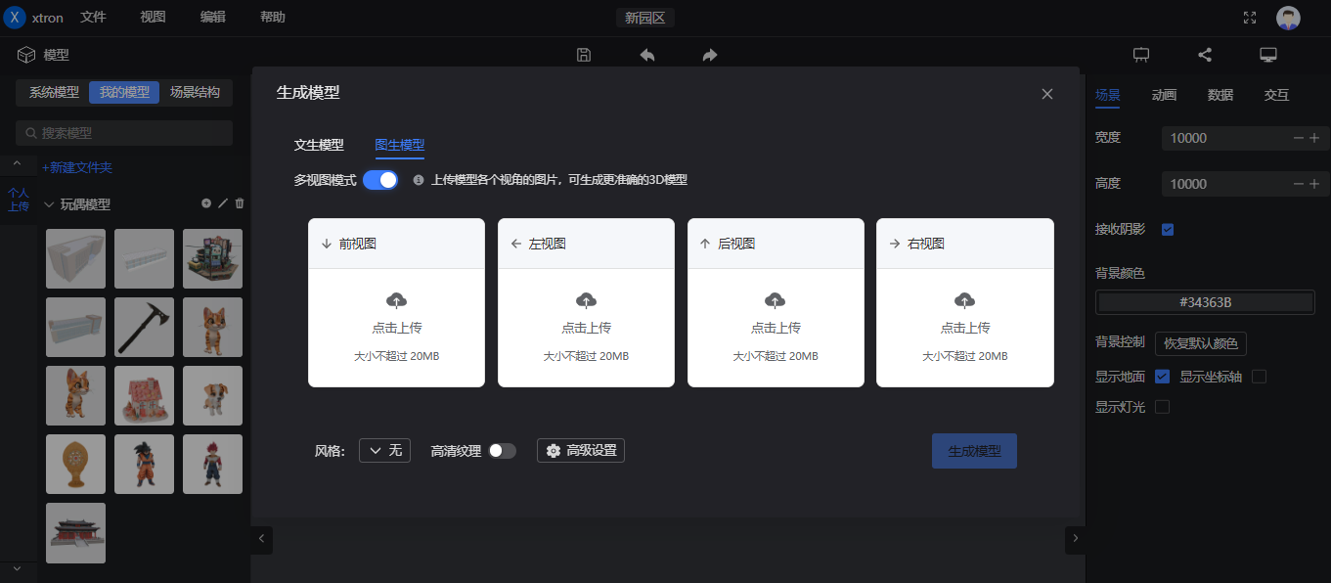Open the 交互 tab in right panel
Image resolution: width=1331 pixels, height=583 pixels.
coord(1276,95)
